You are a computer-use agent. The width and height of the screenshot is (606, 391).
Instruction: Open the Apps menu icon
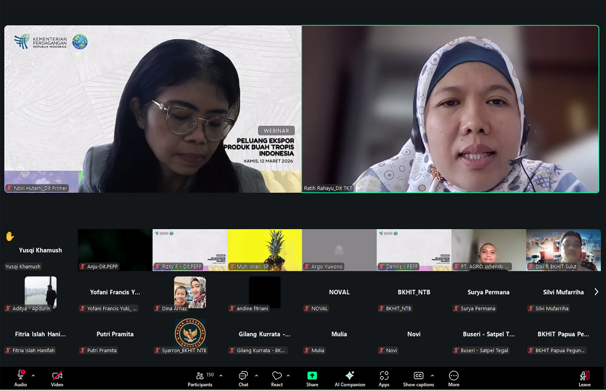point(384,376)
